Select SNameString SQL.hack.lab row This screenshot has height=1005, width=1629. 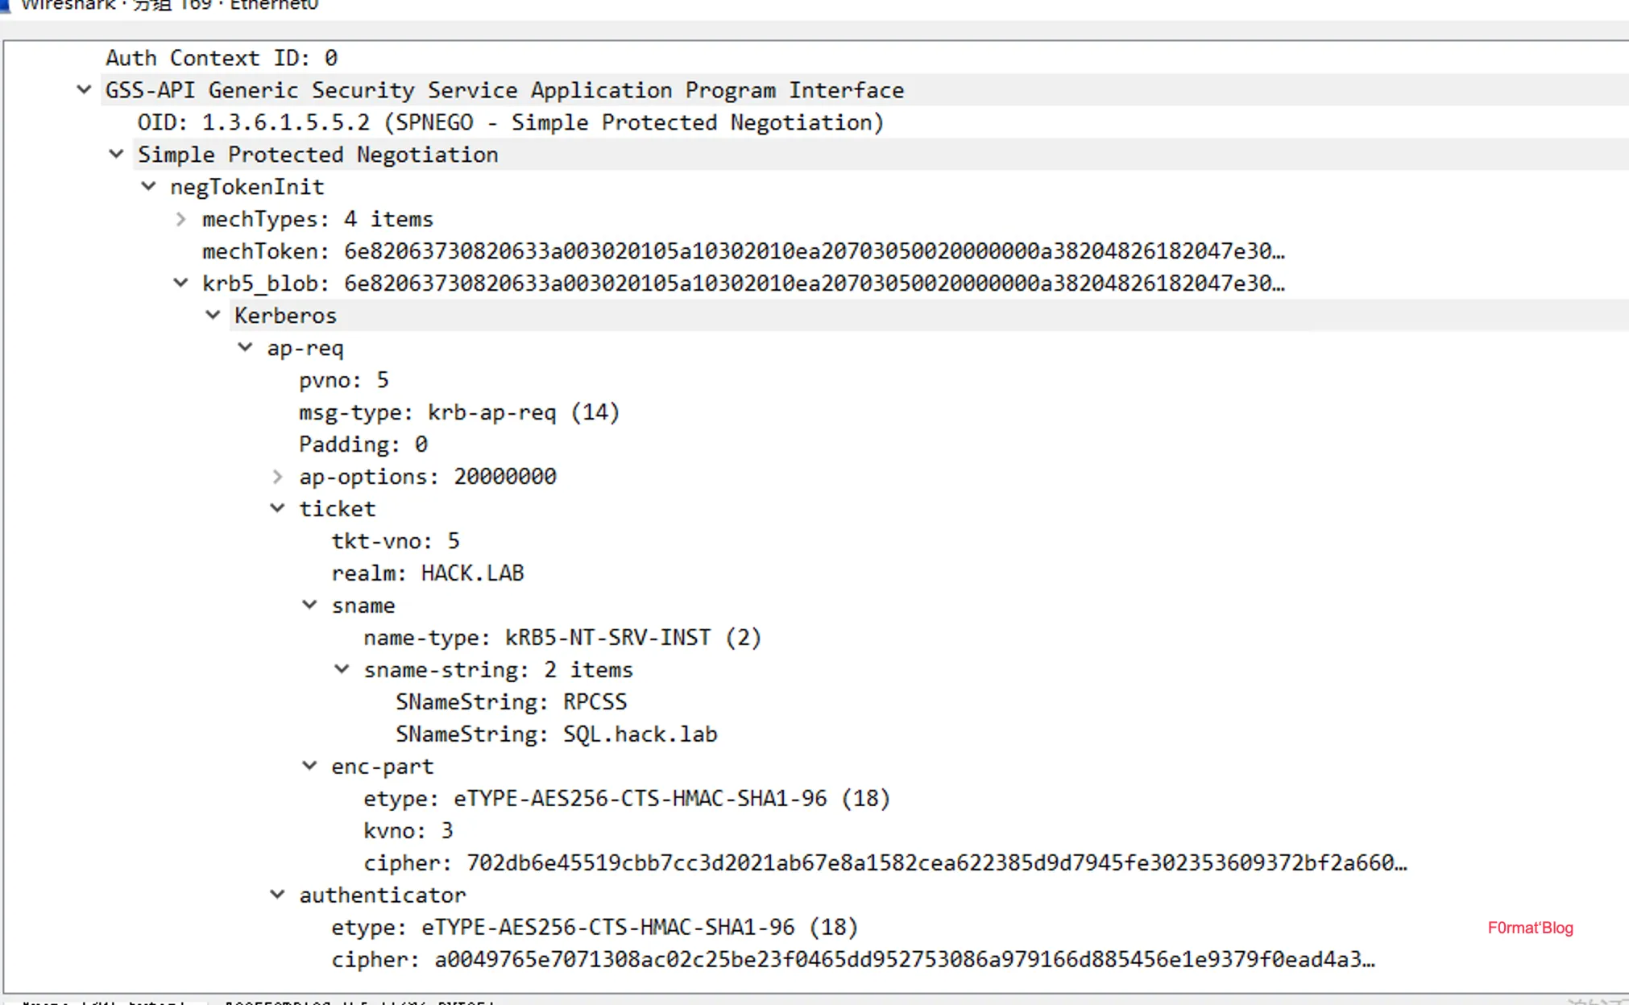[556, 734]
